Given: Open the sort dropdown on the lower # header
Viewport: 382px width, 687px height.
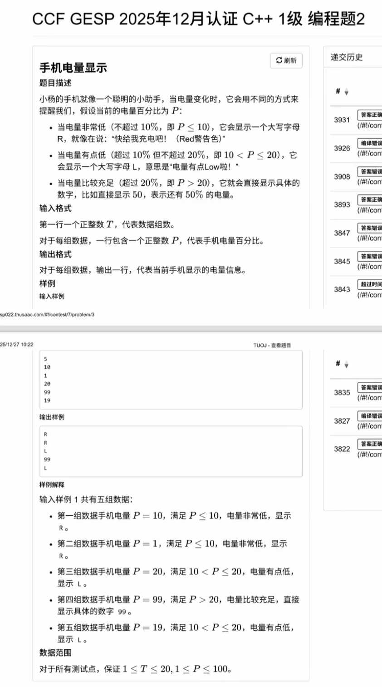Looking at the screenshot, I should 346,365.
